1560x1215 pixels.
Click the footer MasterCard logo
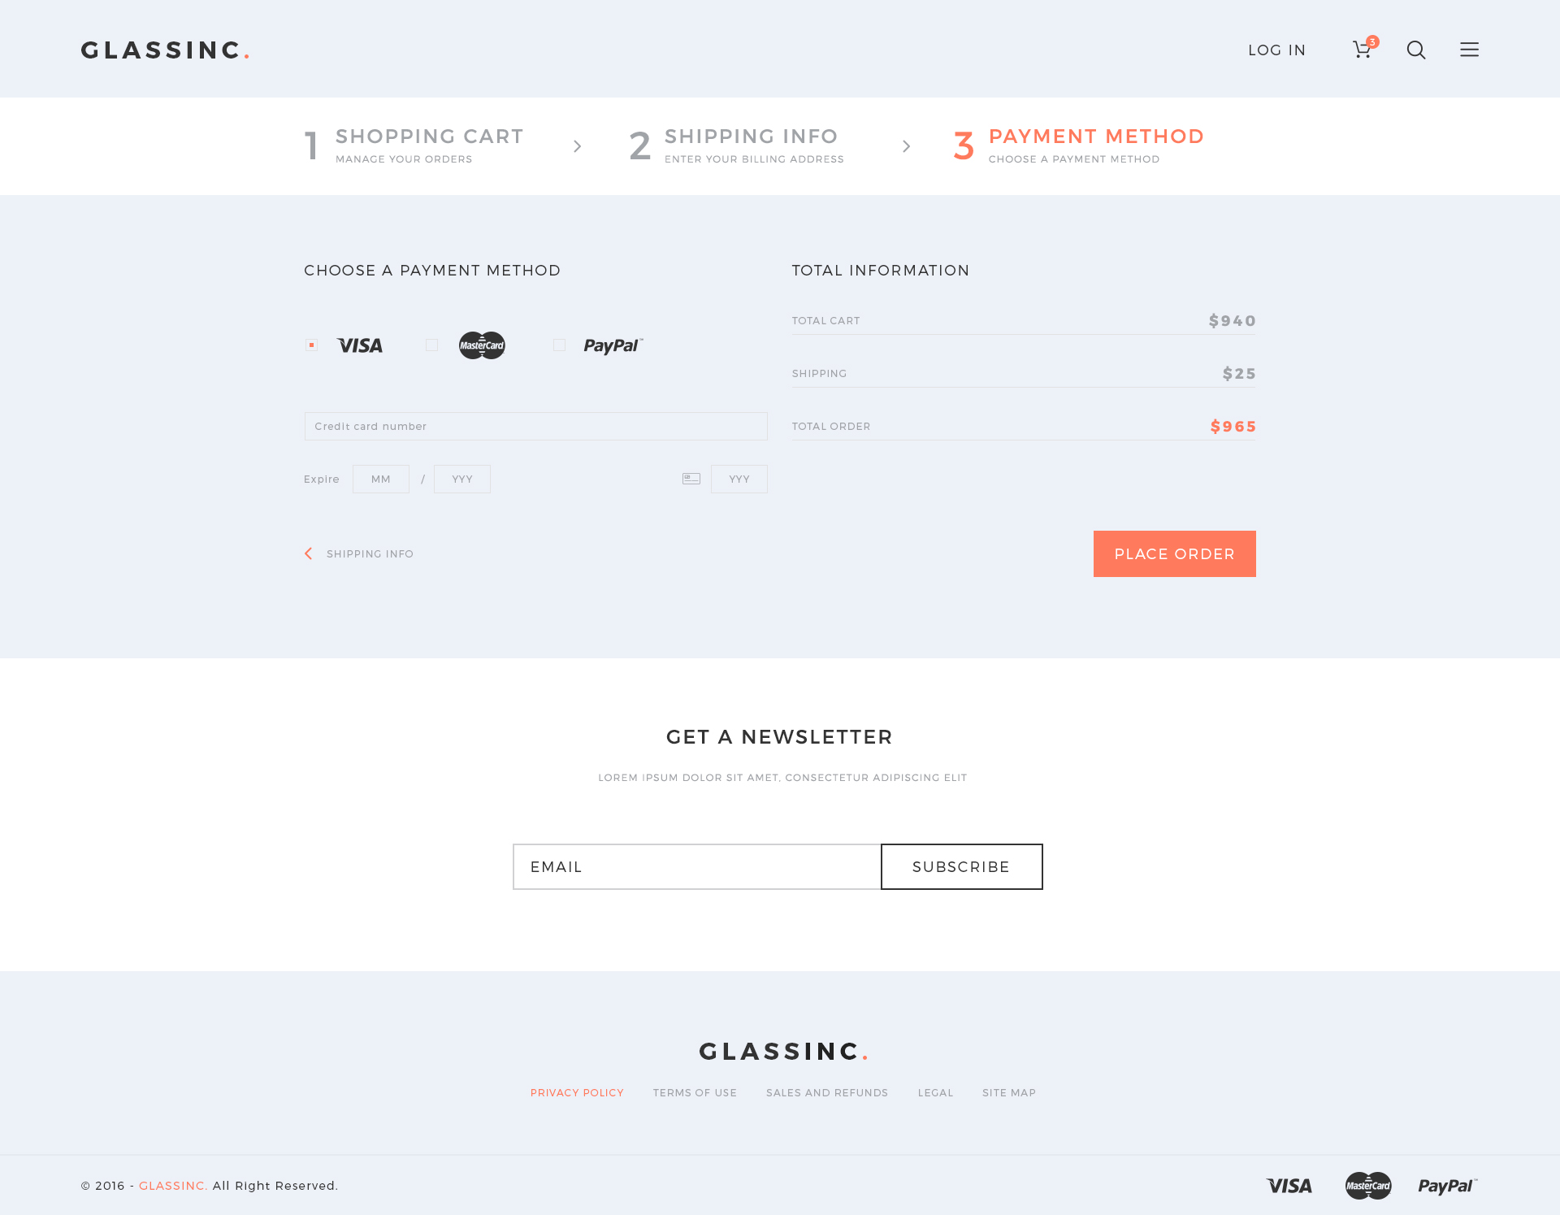[x=1368, y=1186]
